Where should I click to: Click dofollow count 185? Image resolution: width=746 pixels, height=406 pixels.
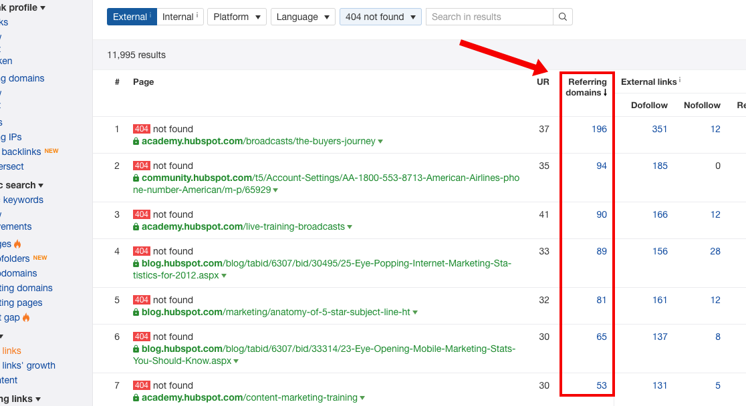(x=660, y=166)
